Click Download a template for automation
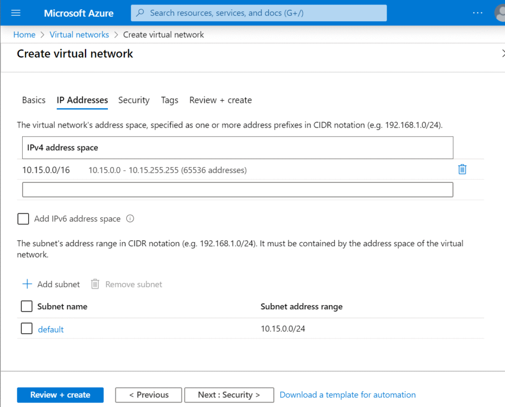The image size is (505, 407). (348, 395)
